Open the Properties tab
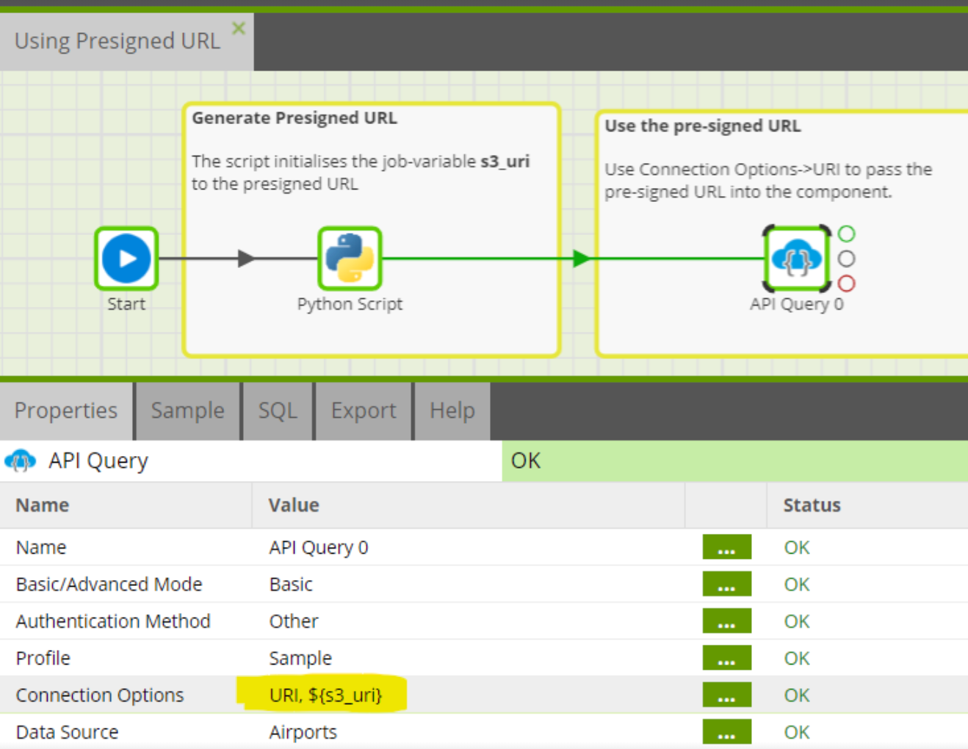The image size is (968, 749). (66, 410)
